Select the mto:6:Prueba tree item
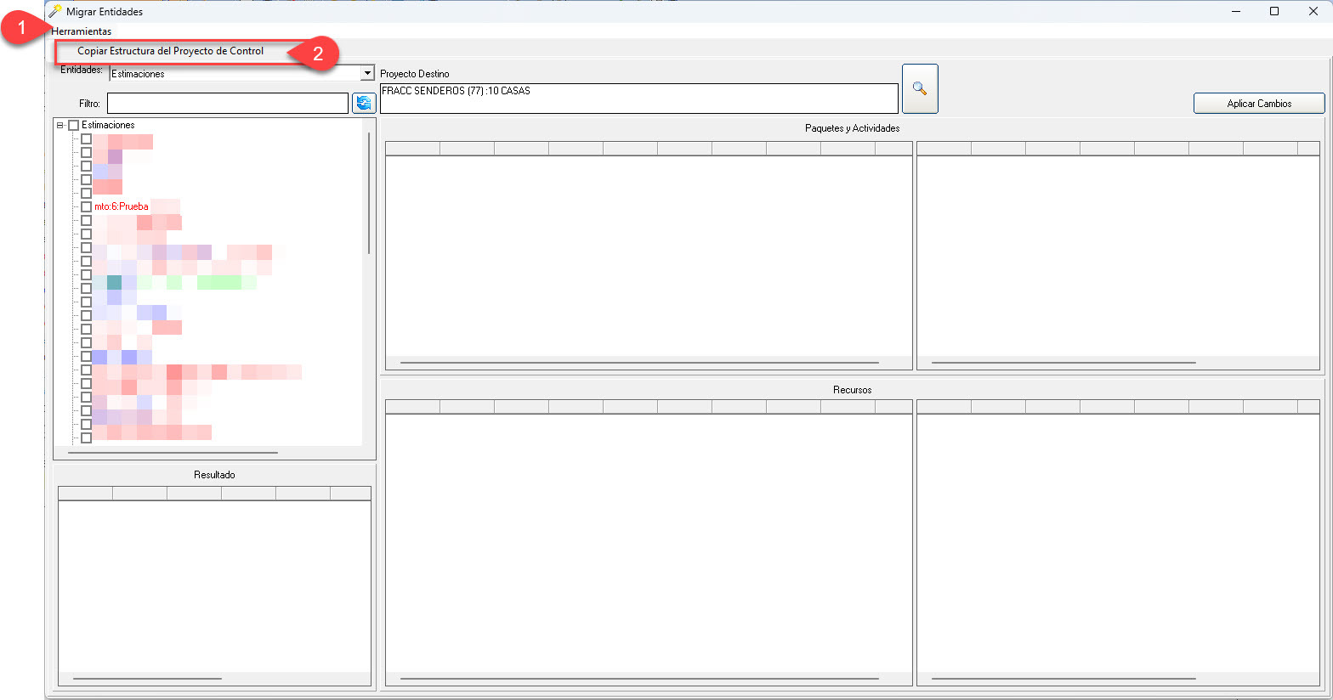The width and height of the screenshot is (1333, 700). (x=122, y=206)
